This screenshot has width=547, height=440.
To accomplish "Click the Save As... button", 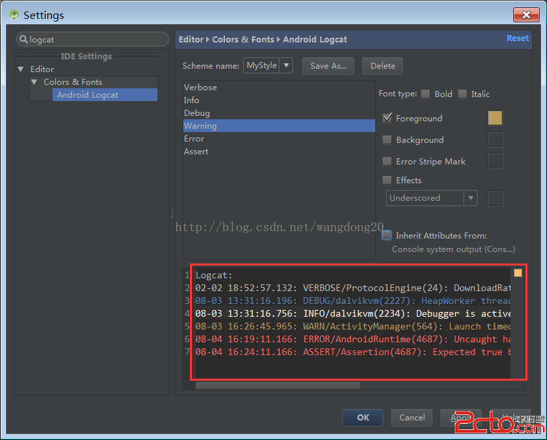I will pos(328,66).
